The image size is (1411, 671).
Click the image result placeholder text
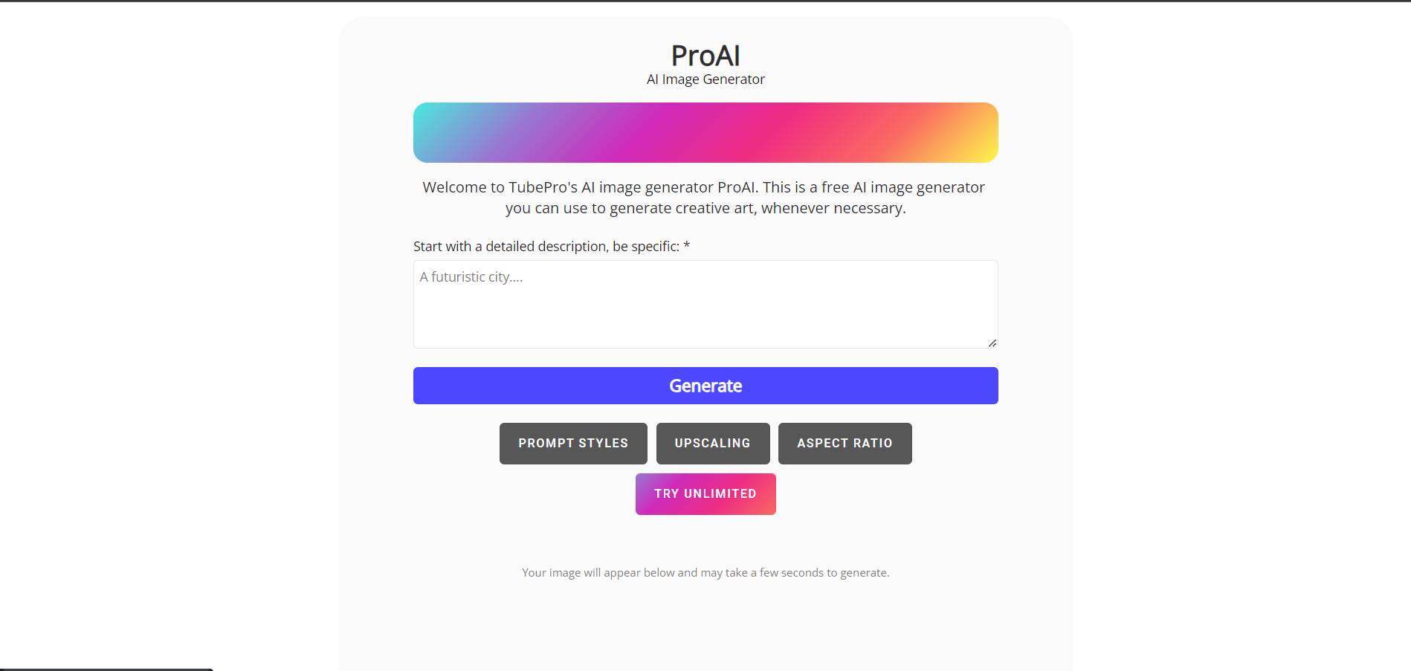tap(705, 572)
